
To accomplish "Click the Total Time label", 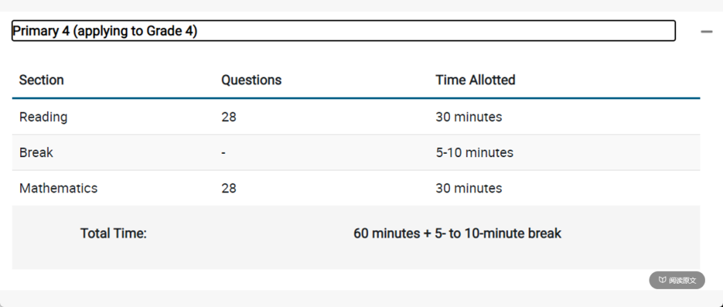I will click(x=113, y=233).
